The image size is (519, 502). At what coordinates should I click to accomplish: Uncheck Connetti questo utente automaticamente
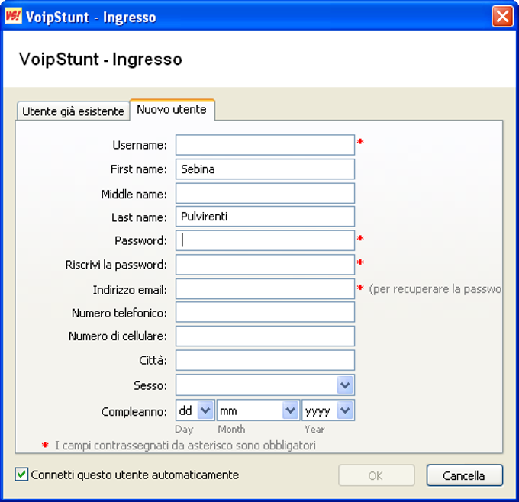21,475
